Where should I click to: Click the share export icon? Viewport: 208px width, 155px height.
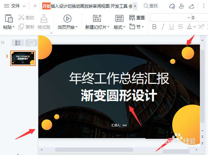click(x=191, y=6)
